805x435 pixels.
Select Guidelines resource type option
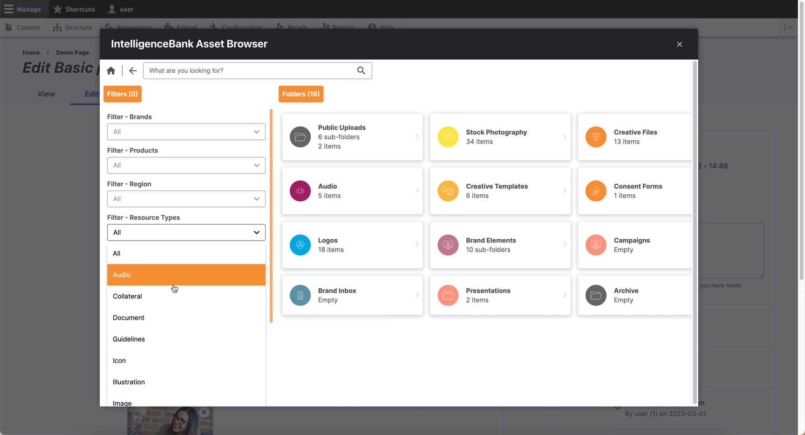pyautogui.click(x=186, y=339)
